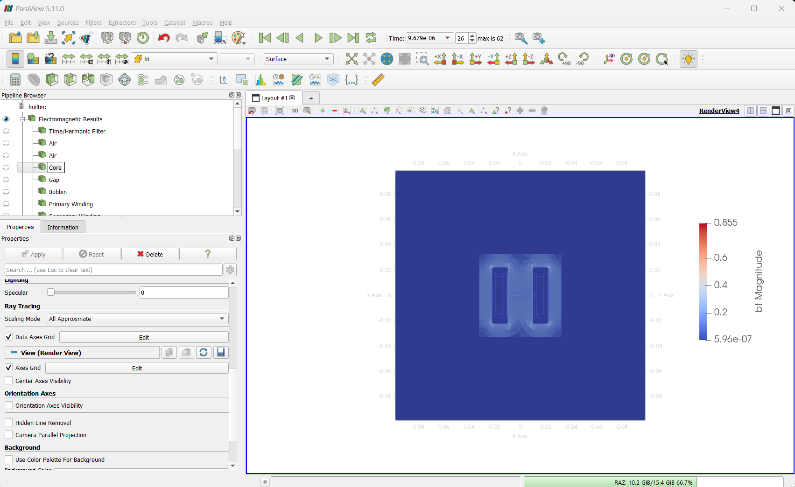Rotate view 90 degrees clockwise
Viewport: 795px width, 487px height.
[x=564, y=59]
